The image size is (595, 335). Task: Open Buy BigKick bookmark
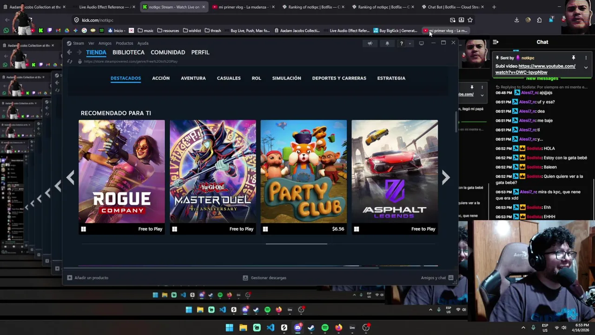click(x=395, y=31)
